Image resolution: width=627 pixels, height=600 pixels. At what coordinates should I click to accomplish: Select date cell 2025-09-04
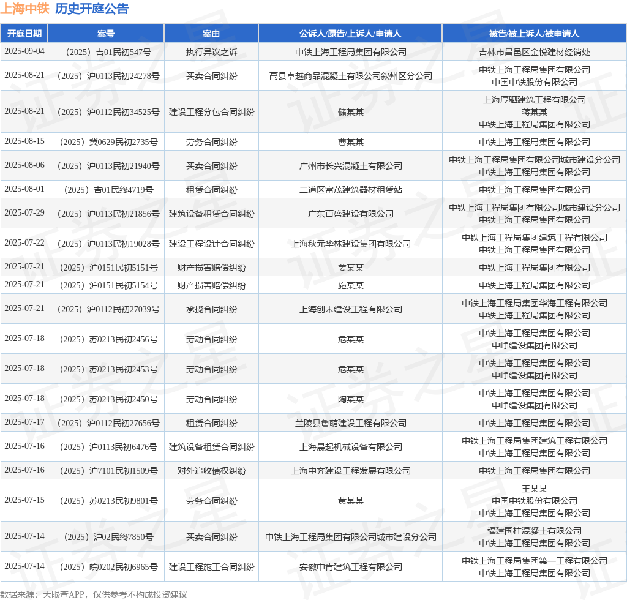coord(24,51)
